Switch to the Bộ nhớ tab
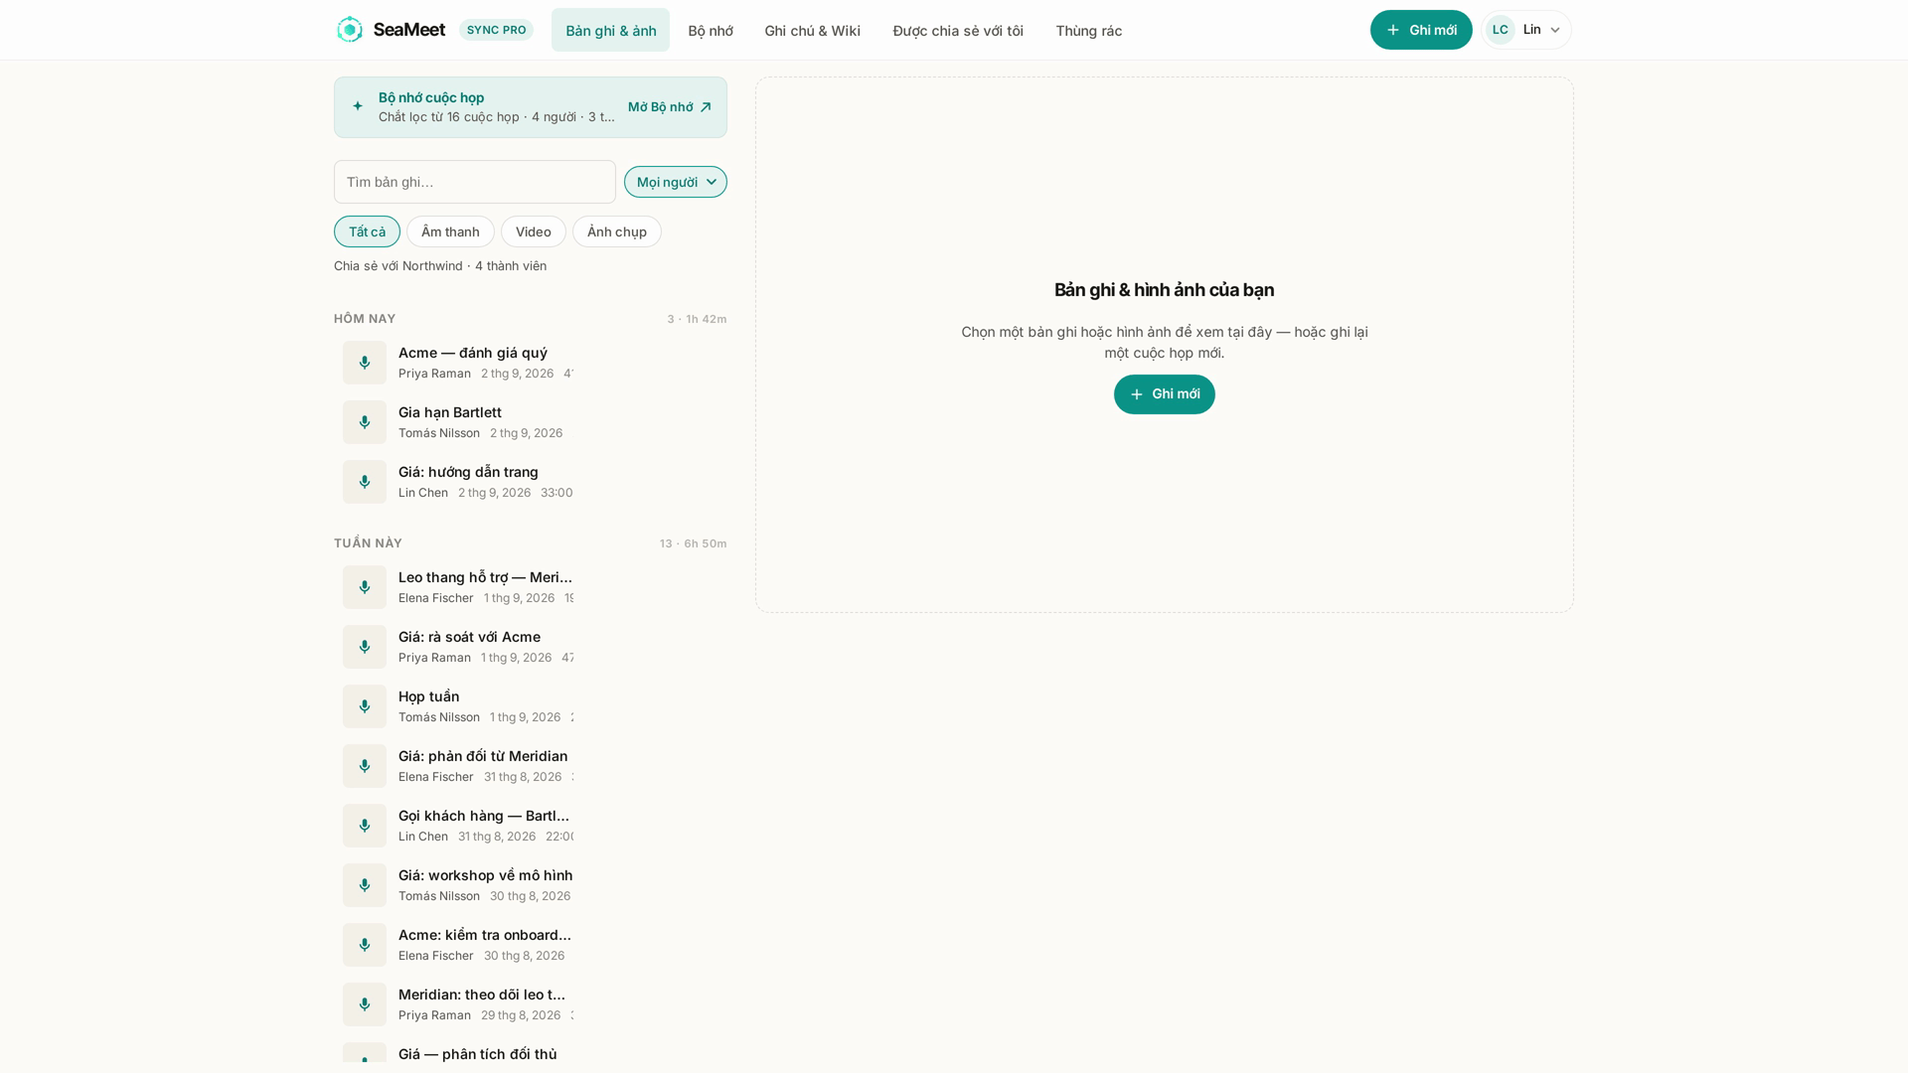Viewport: 1908px width, 1073px height. click(x=711, y=30)
